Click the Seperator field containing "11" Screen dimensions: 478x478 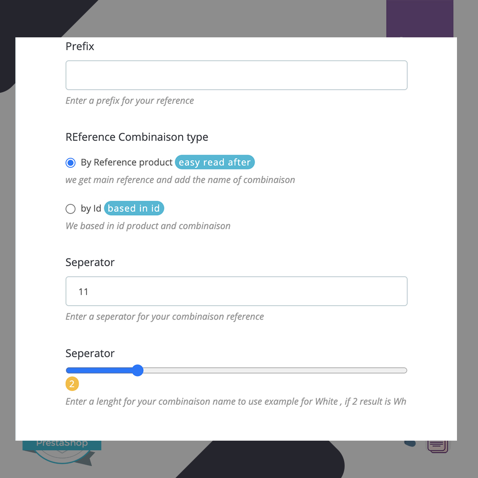(236, 291)
